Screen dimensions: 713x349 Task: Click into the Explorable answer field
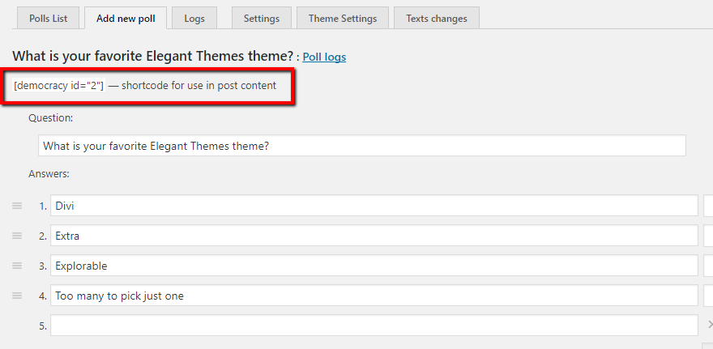pyautogui.click(x=374, y=266)
